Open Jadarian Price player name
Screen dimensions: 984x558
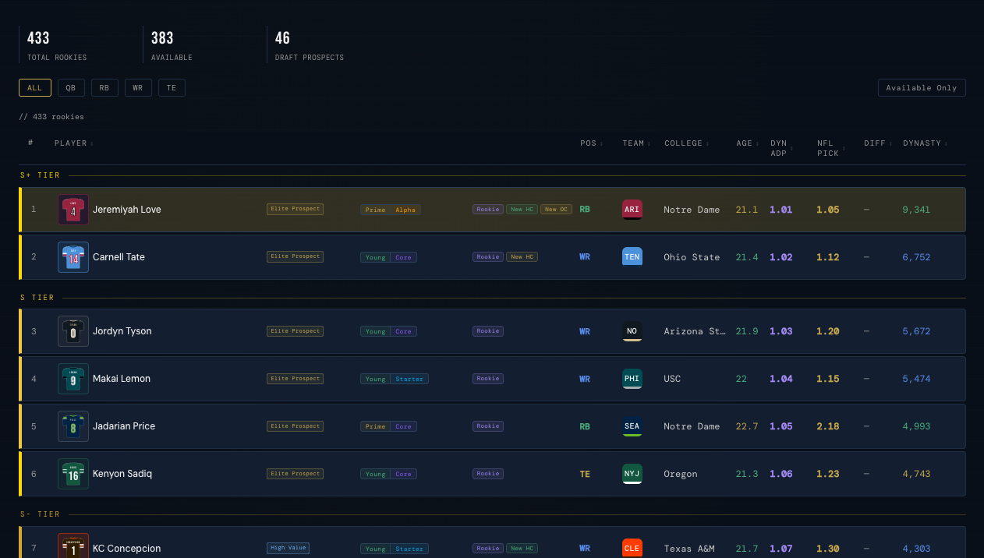[x=124, y=426]
